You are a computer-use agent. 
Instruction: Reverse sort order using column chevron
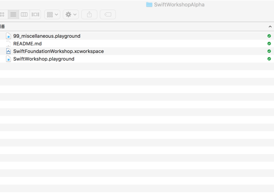pyautogui.click(x=270, y=26)
